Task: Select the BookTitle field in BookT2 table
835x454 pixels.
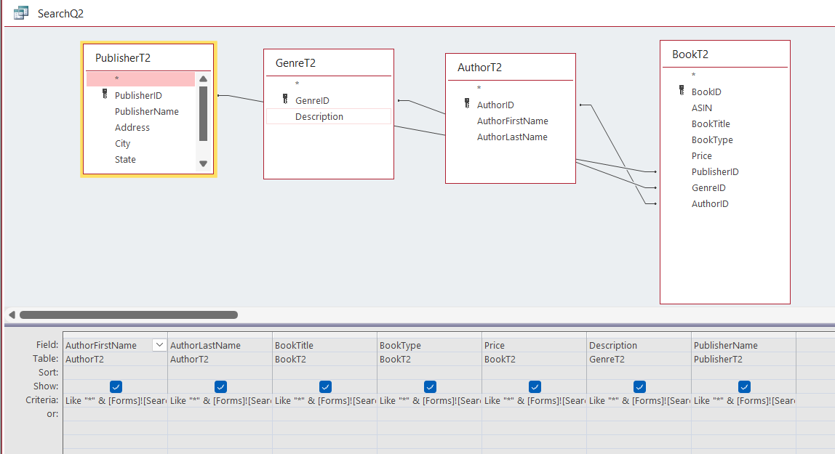Action: 711,124
